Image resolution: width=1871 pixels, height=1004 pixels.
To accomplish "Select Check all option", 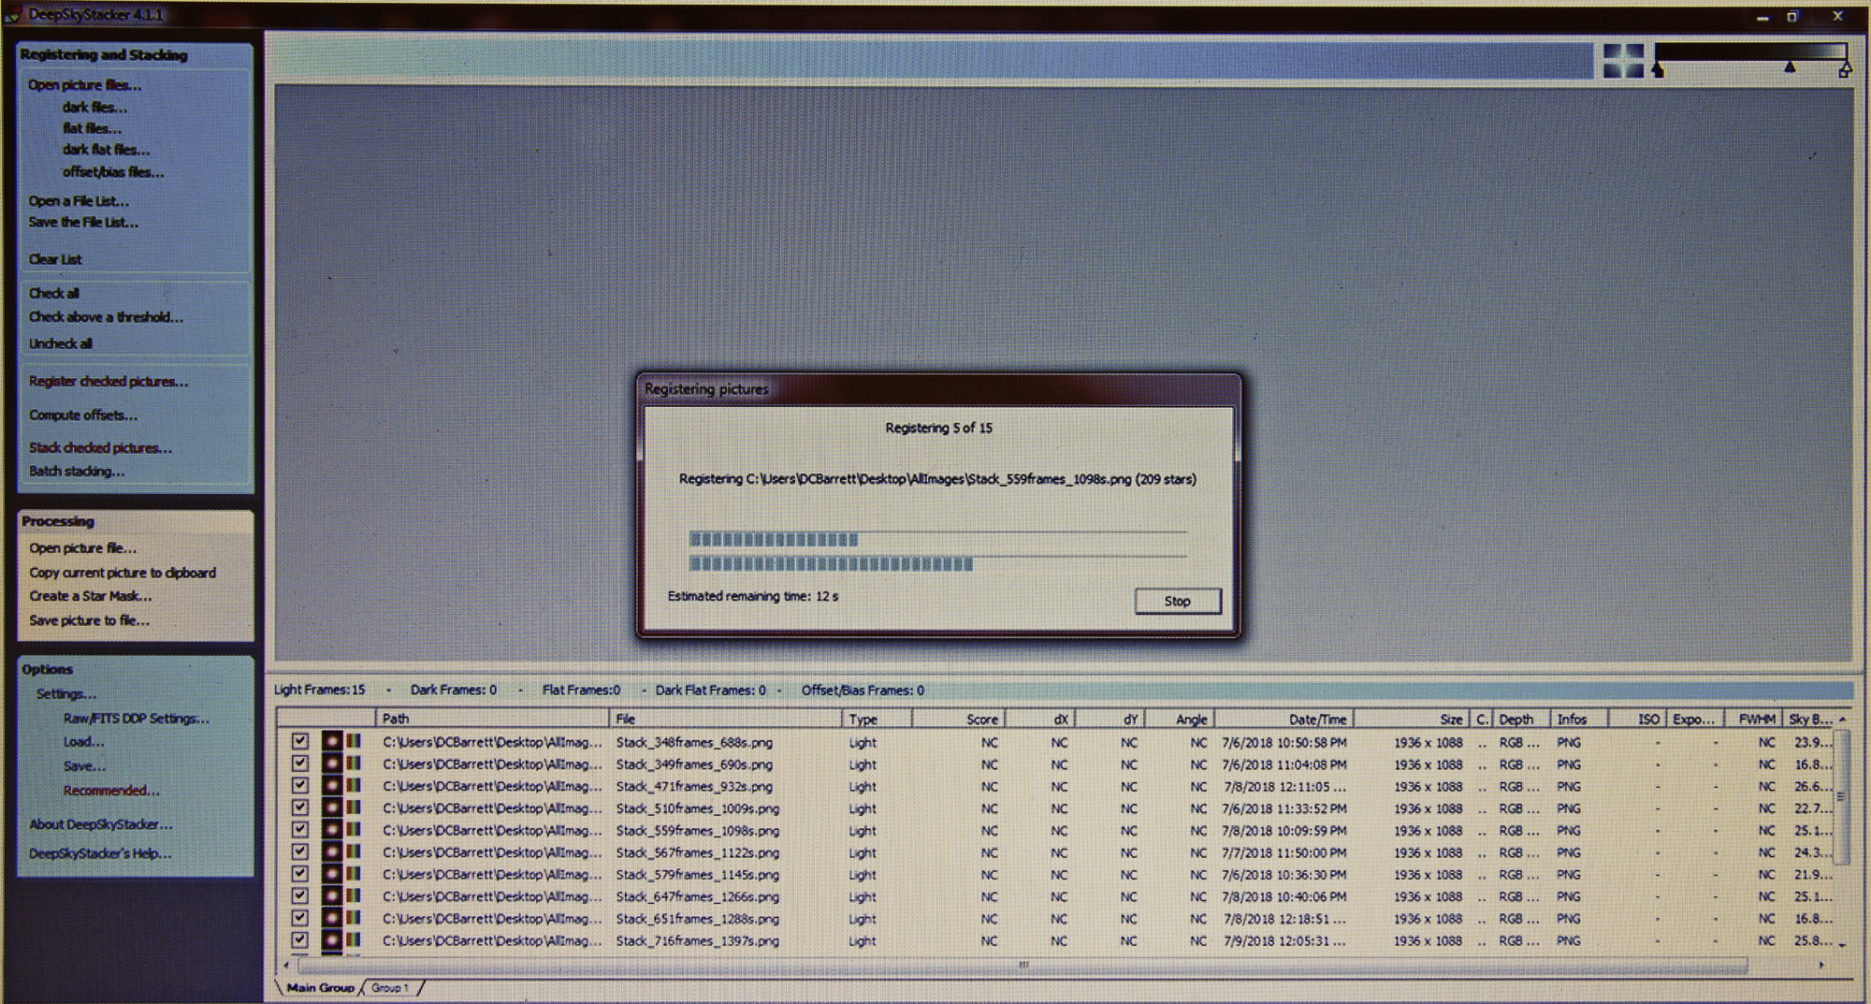I will 53,293.
